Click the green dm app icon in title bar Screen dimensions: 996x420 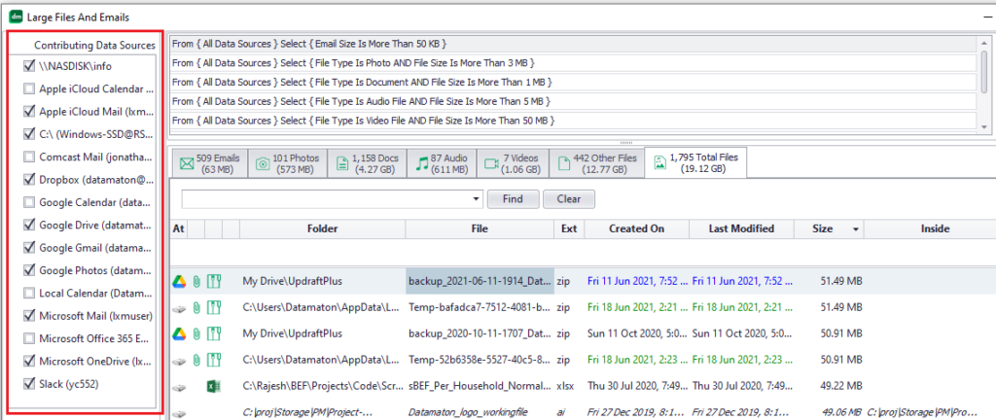(x=15, y=17)
